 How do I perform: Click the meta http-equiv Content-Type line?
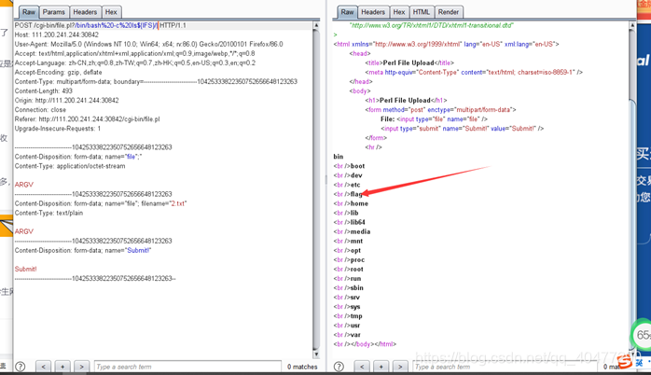click(474, 72)
